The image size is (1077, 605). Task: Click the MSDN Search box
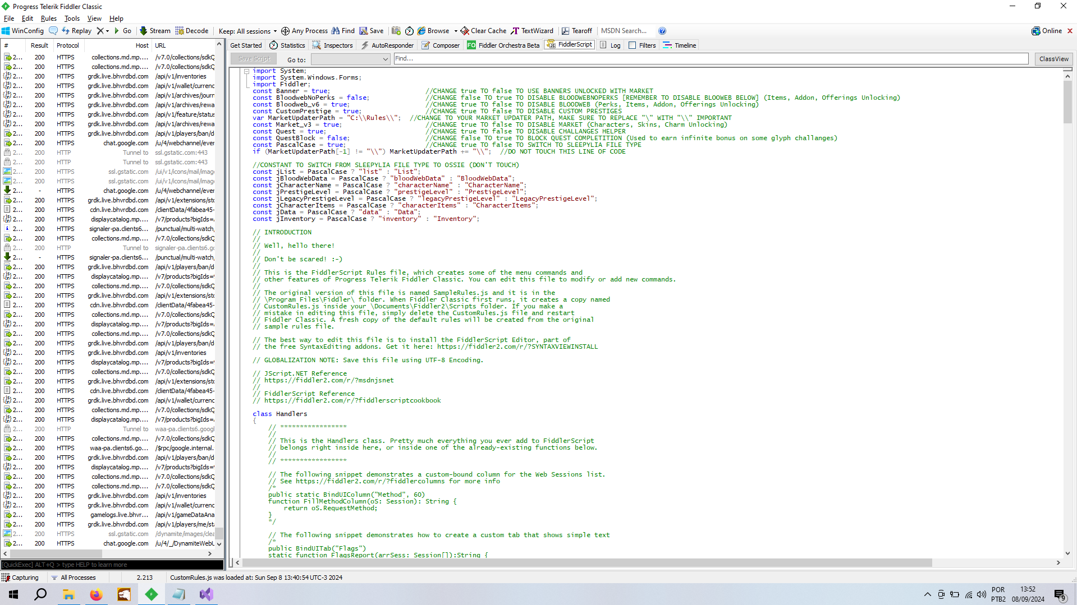(x=625, y=31)
